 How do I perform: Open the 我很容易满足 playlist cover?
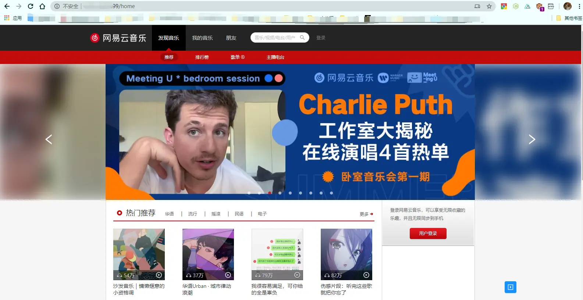(277, 254)
